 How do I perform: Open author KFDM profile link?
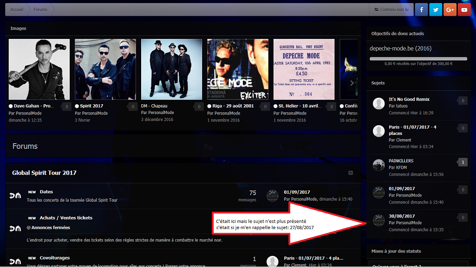coord(401,168)
